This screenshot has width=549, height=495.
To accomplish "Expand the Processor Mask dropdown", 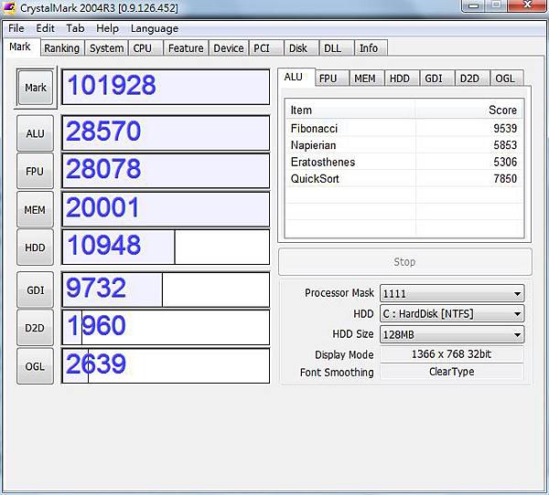I will tap(517, 293).
